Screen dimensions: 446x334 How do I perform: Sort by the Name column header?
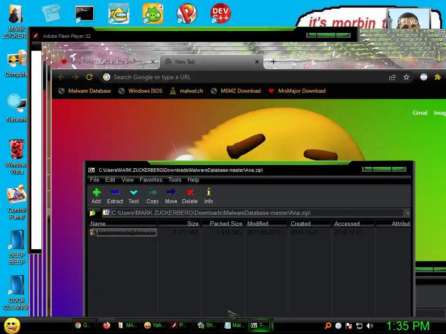(122, 224)
